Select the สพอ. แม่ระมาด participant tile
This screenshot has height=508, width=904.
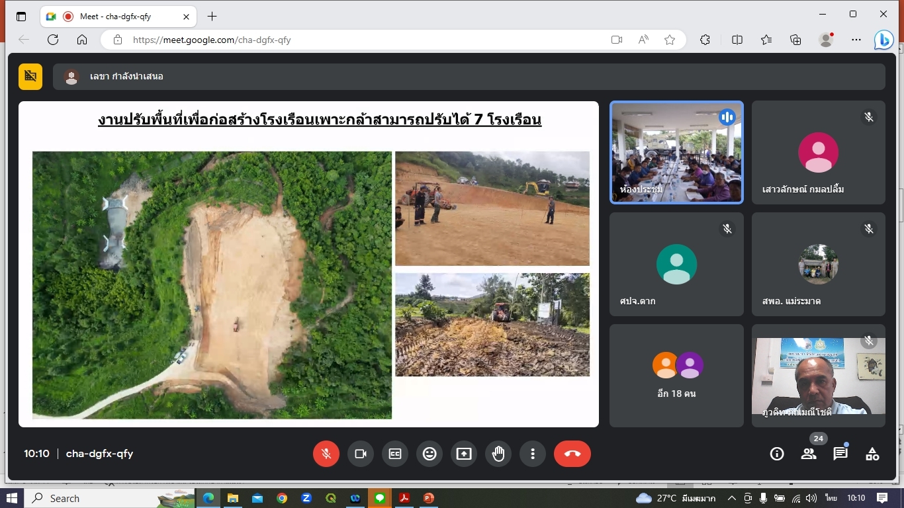819,264
